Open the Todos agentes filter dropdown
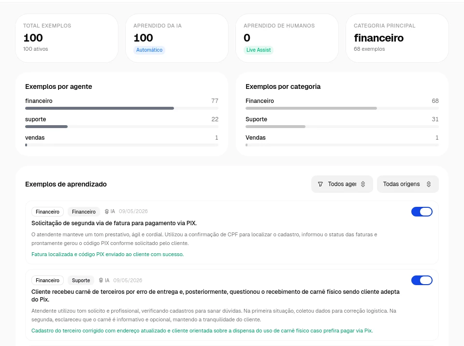This screenshot has width=464, height=346. tap(342, 184)
